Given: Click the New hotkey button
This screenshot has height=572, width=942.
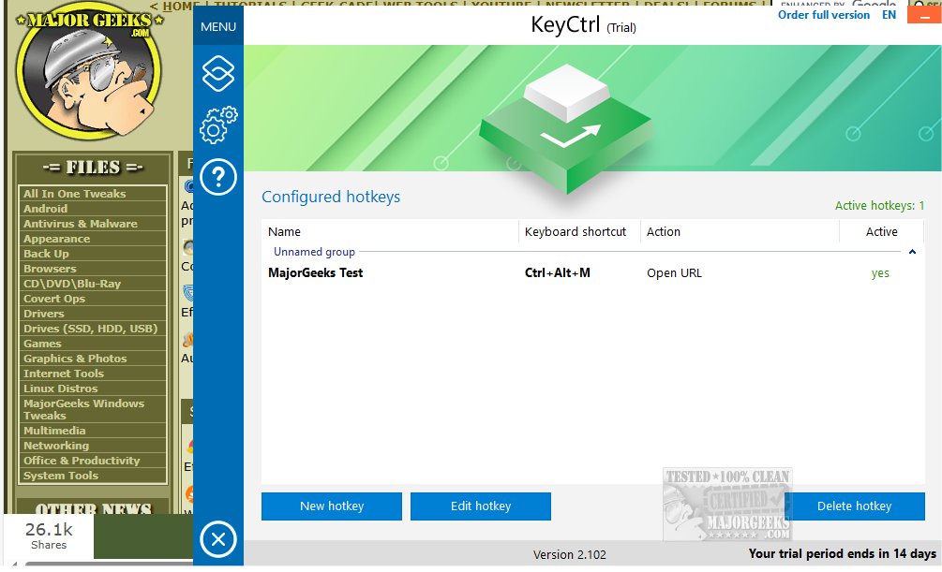Looking at the screenshot, I should click(332, 506).
